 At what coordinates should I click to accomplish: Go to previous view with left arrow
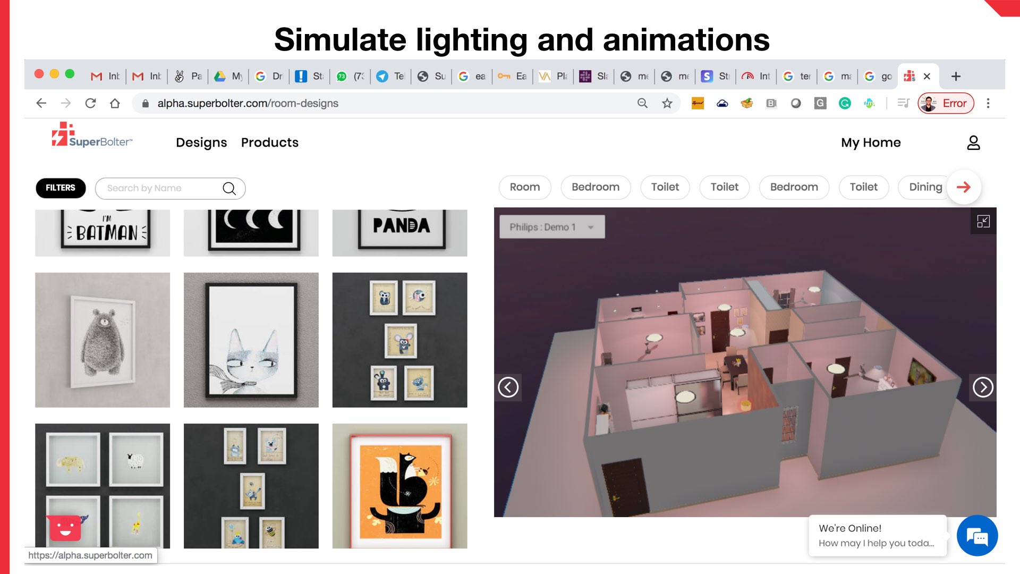point(508,387)
